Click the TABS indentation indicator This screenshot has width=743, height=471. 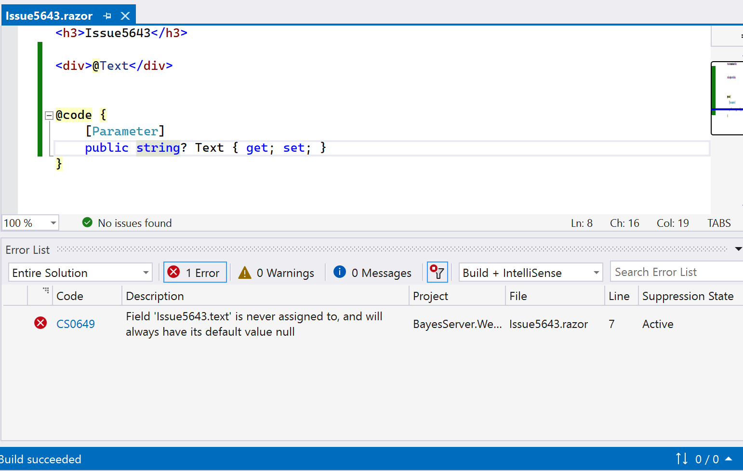[x=719, y=223]
